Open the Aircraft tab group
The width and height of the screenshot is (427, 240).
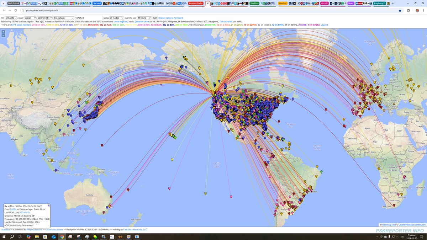(324, 3)
